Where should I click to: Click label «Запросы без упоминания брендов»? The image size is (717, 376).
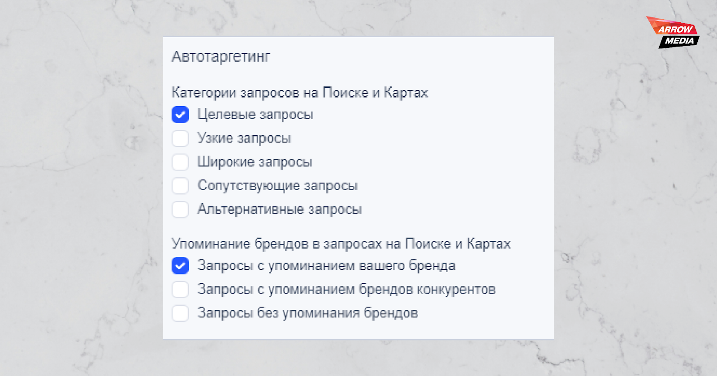coord(308,313)
